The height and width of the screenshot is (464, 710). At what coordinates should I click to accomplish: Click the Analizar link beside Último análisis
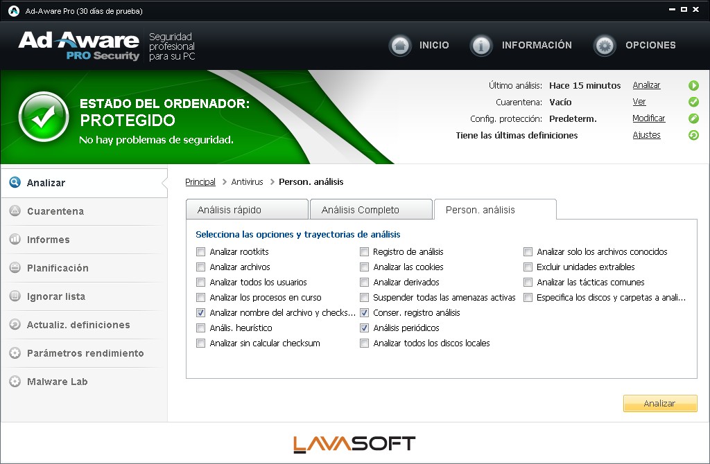point(647,85)
